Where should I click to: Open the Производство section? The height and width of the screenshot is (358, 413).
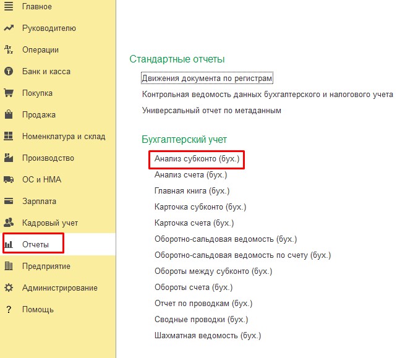(x=48, y=158)
